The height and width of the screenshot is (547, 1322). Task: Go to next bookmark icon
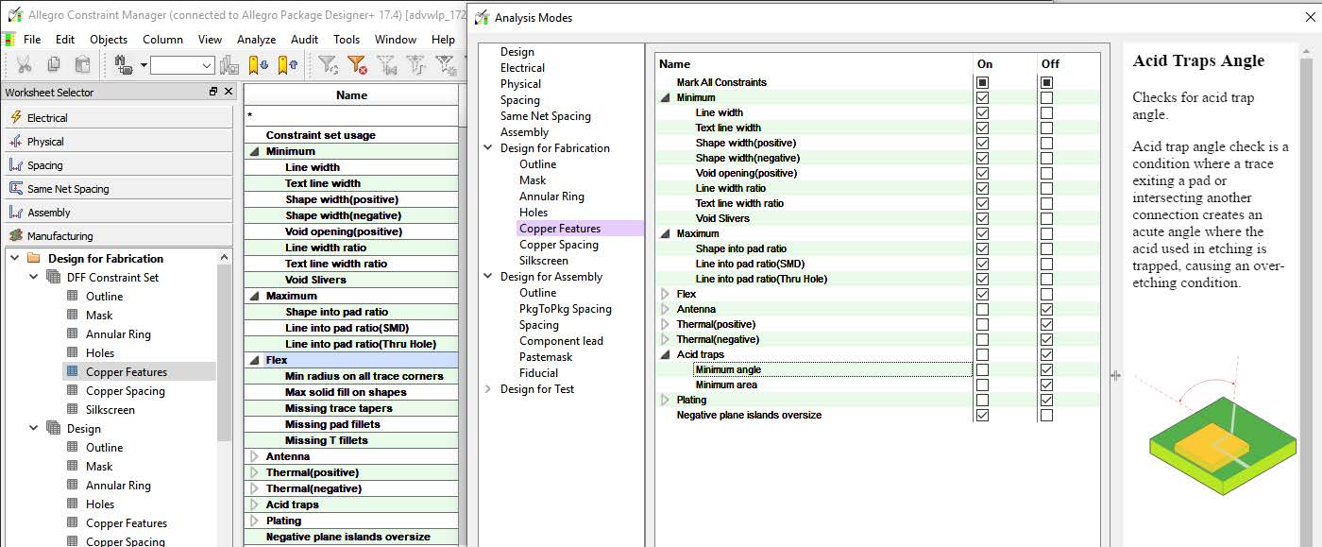[x=258, y=64]
